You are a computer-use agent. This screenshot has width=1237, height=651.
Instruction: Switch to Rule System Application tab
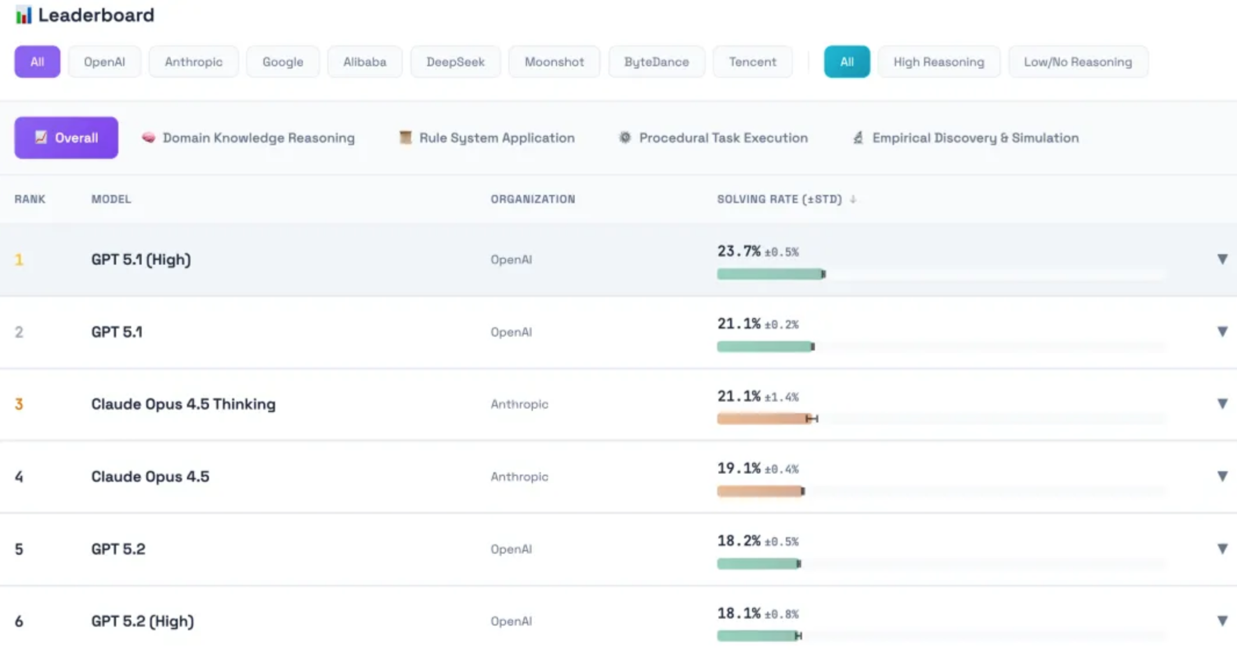pos(496,138)
